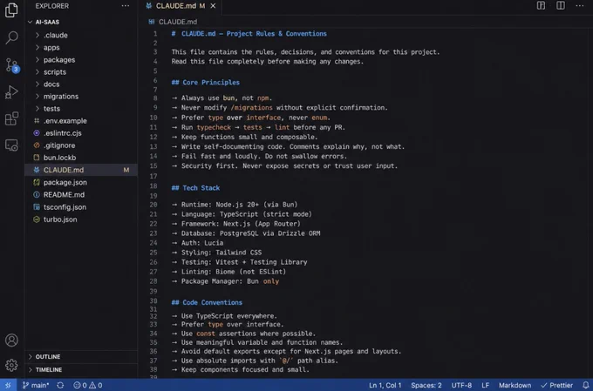The height and width of the screenshot is (391, 593).
Task: Open Explorer more actions ellipsis
Action: pos(126,6)
